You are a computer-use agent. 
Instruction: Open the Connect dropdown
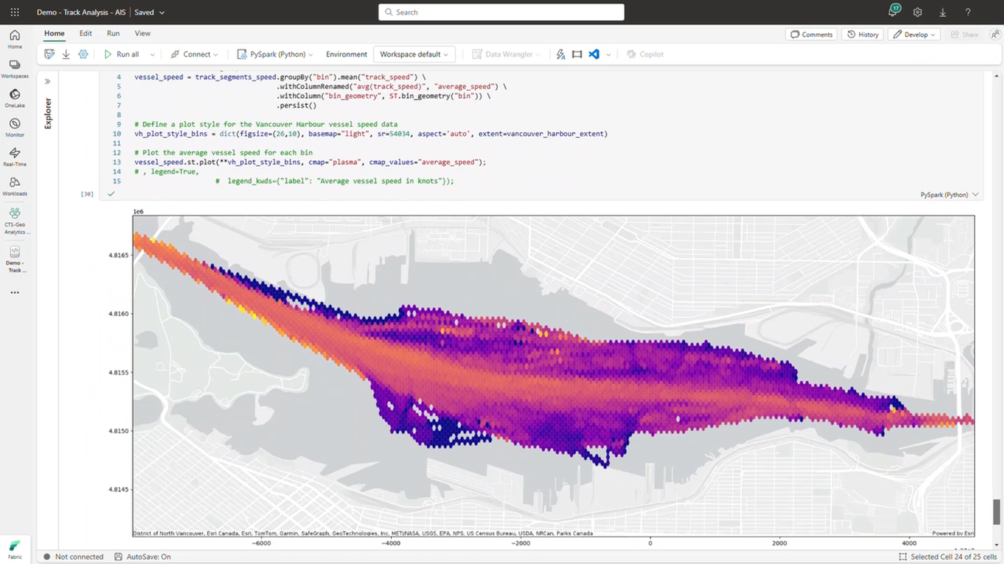tap(195, 54)
